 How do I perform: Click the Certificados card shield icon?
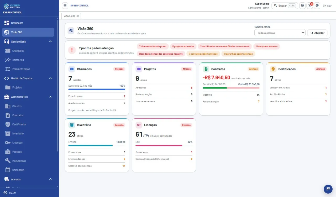(x=273, y=69)
